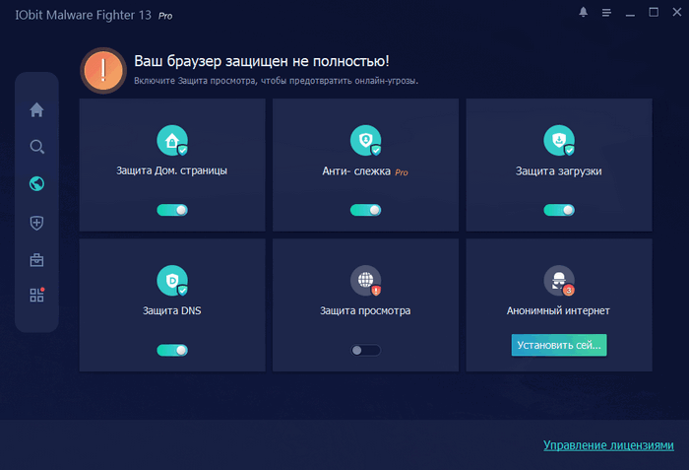
Task: Click the Установить сей... button
Action: pyautogui.click(x=559, y=345)
